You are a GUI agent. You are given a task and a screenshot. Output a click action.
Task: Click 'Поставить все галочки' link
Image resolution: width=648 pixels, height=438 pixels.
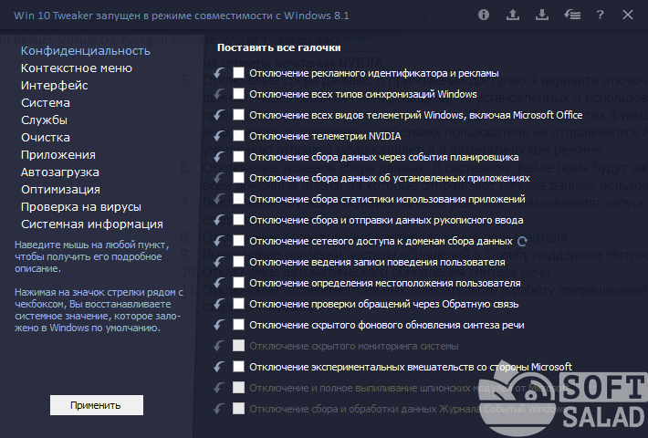coord(279,48)
